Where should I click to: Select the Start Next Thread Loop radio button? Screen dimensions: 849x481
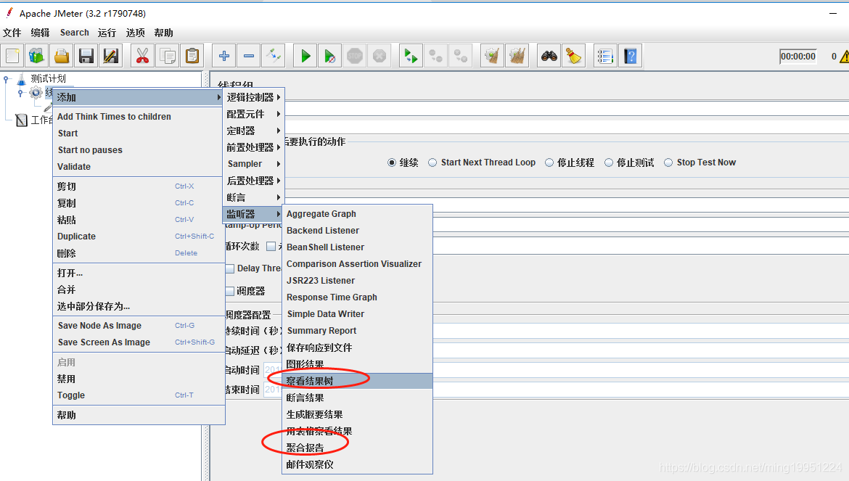pos(432,163)
